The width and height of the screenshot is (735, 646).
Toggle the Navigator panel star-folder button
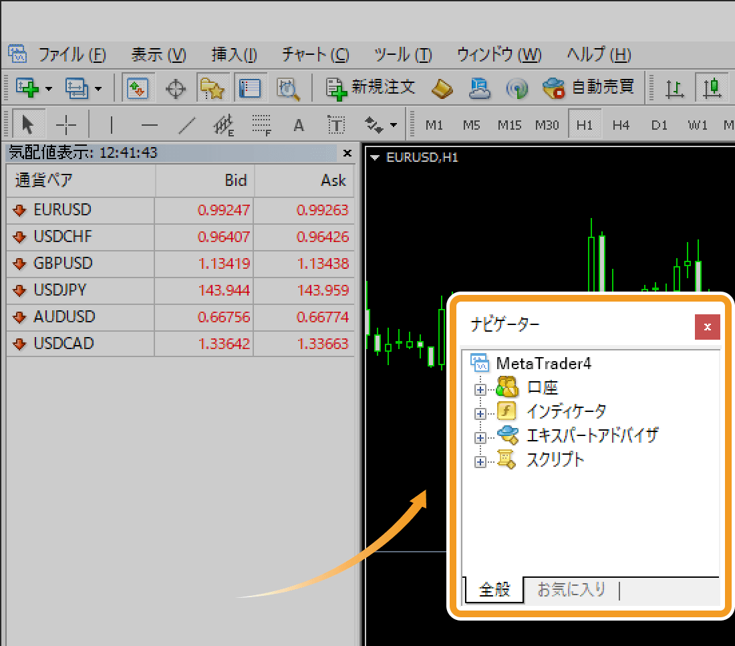click(212, 88)
